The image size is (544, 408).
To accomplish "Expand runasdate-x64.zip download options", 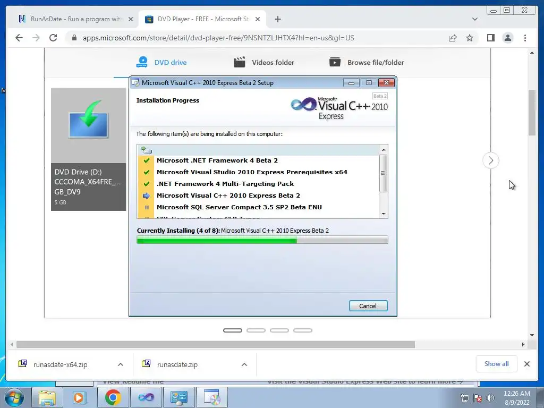I will click(121, 364).
